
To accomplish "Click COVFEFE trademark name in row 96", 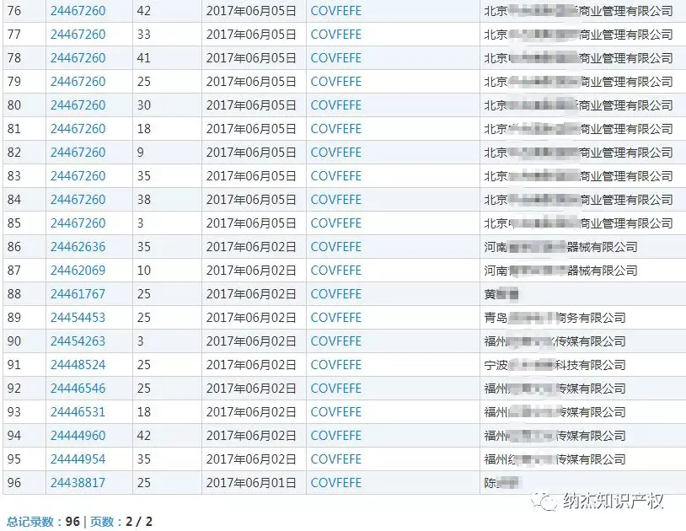I will (x=335, y=483).
